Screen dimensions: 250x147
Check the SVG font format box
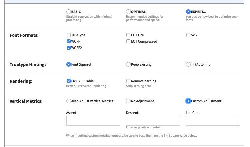188,35
